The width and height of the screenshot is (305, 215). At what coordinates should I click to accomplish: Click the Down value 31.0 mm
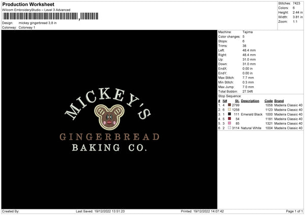249,64
